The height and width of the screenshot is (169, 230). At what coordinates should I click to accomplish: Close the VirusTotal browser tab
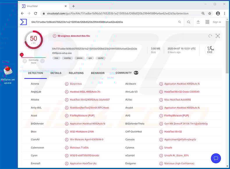[x=66, y=6]
